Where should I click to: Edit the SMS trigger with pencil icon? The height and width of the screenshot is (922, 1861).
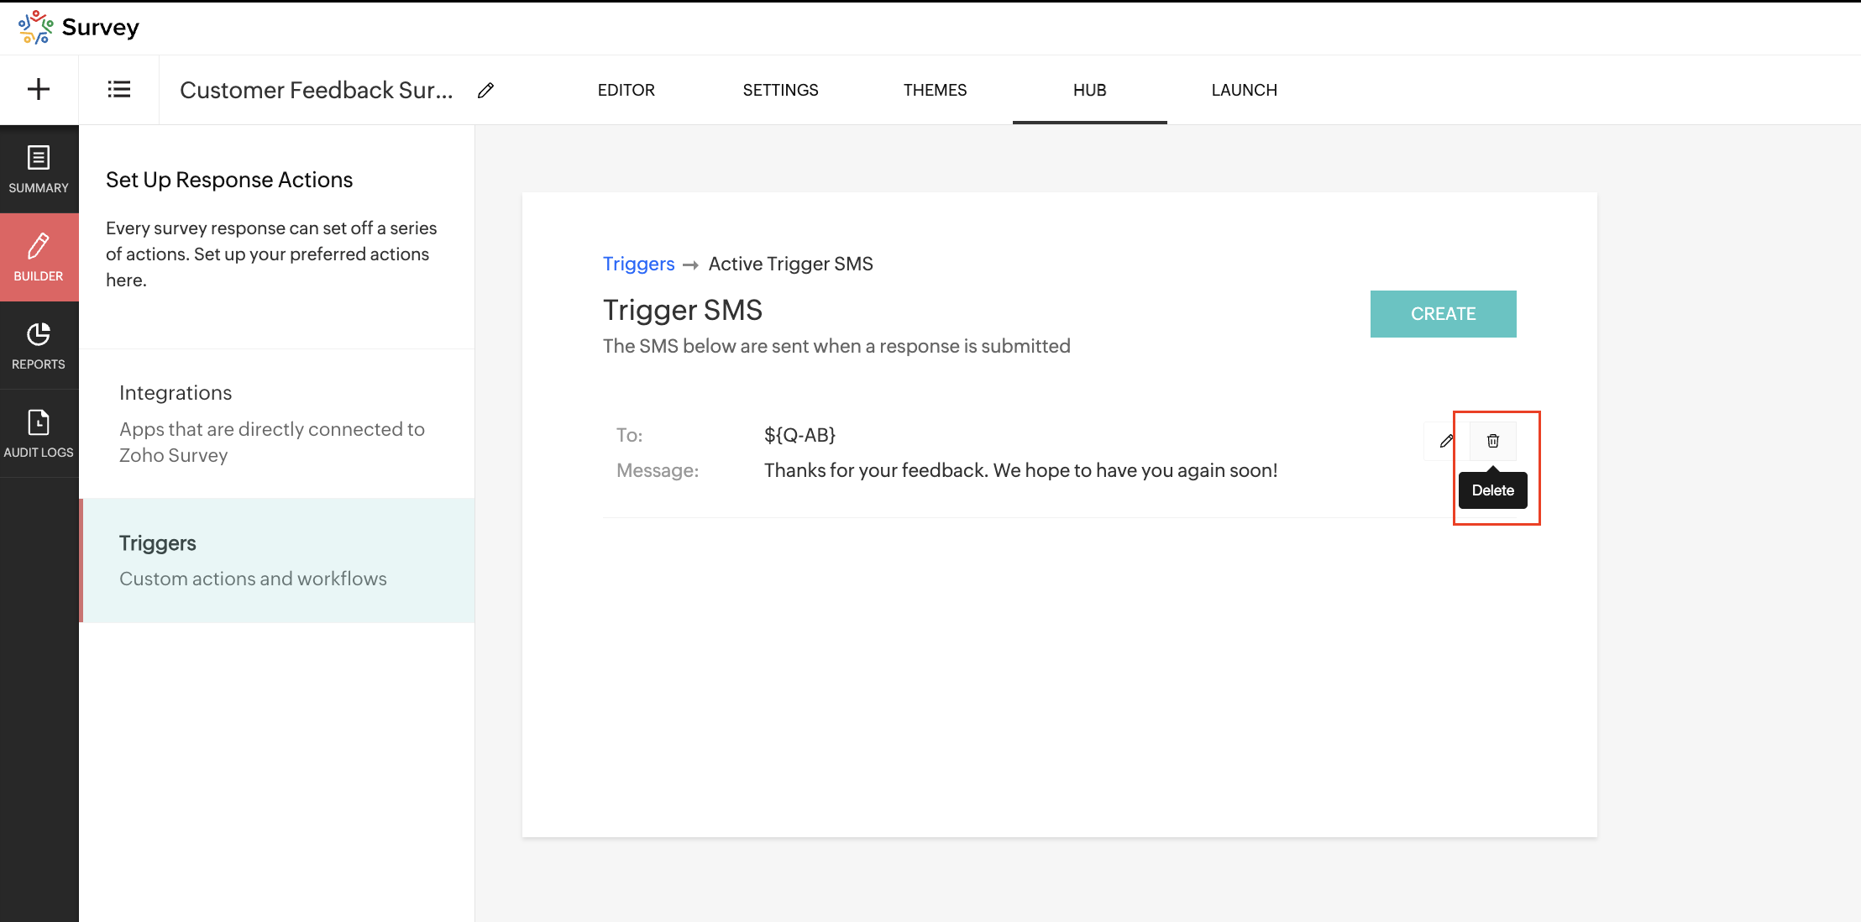point(1445,441)
